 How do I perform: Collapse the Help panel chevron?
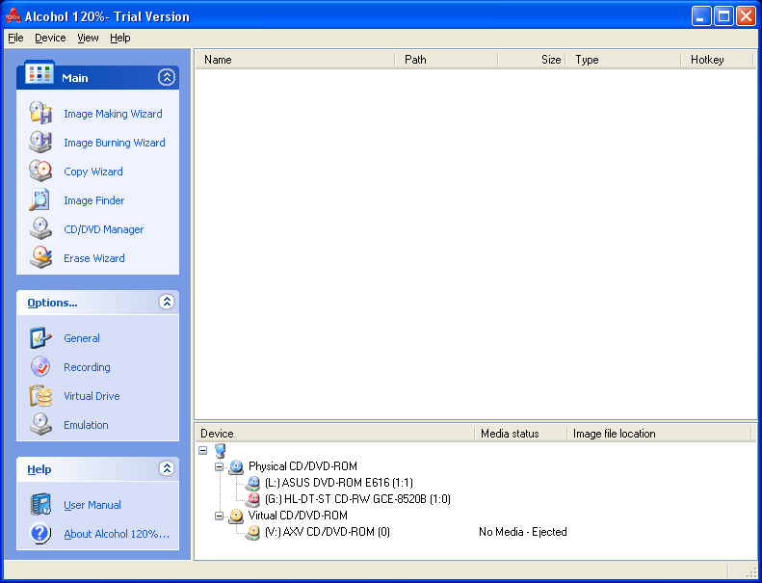coord(167,468)
